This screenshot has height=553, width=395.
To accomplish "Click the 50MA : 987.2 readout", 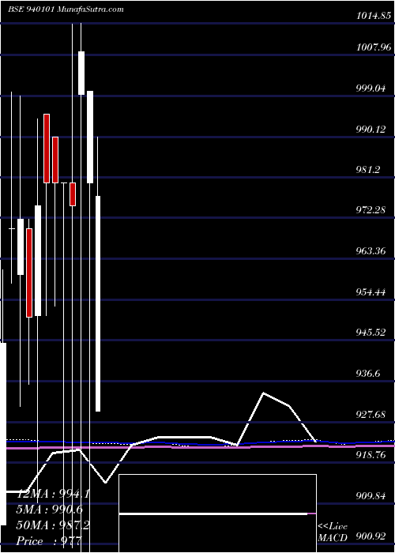I will coord(53,525).
